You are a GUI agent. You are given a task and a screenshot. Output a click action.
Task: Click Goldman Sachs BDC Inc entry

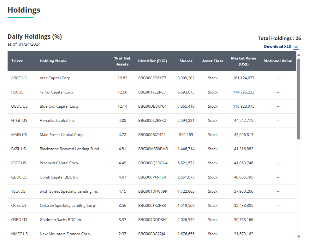click(x=61, y=219)
